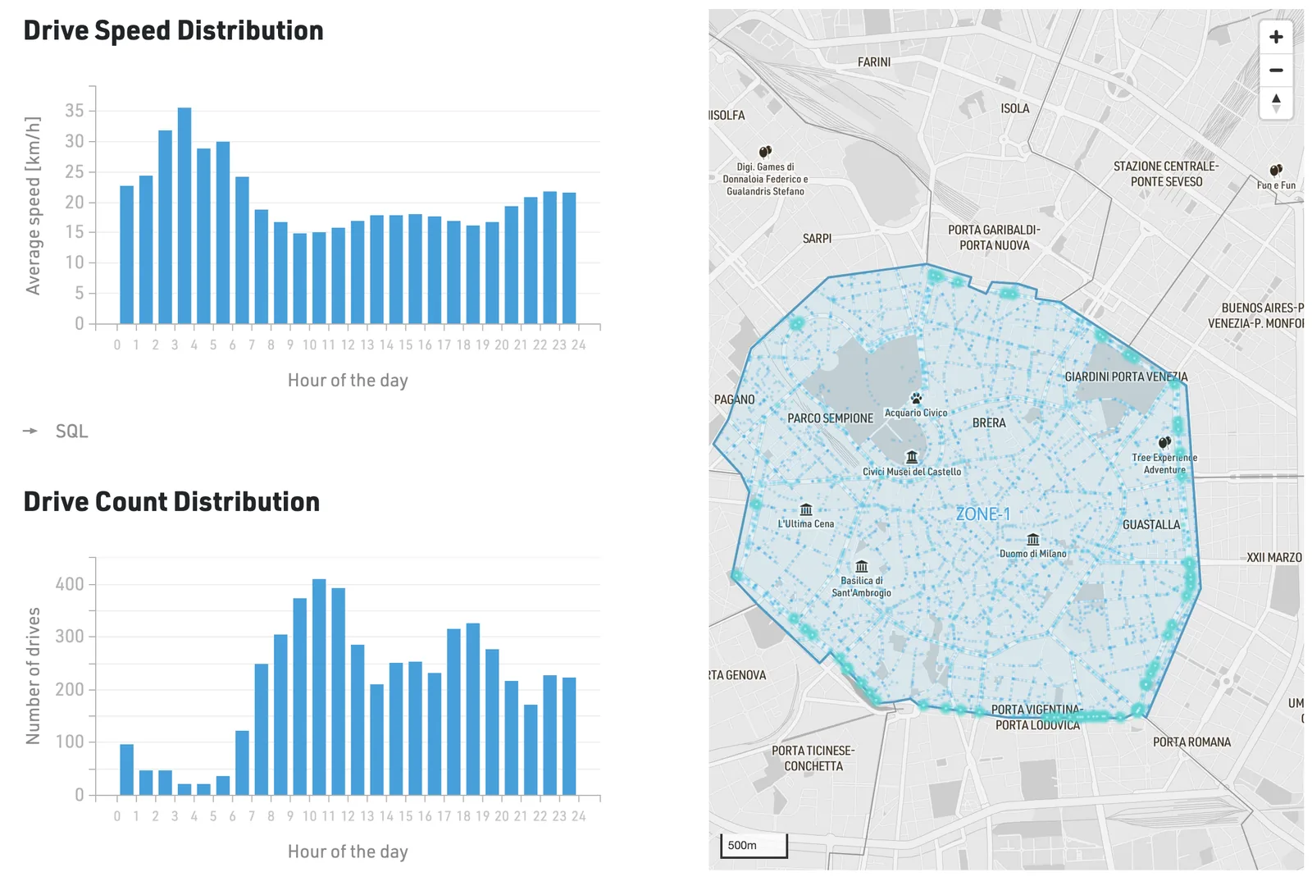
Task: Click the GUASTALLA district label
Action: tap(1151, 525)
